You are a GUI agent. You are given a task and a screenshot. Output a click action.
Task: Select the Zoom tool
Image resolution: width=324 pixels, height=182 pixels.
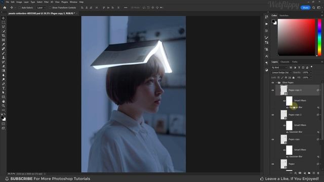(4, 106)
